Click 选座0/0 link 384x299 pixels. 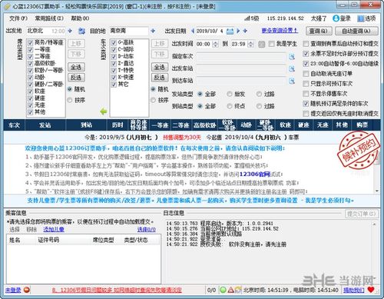[147, 229]
